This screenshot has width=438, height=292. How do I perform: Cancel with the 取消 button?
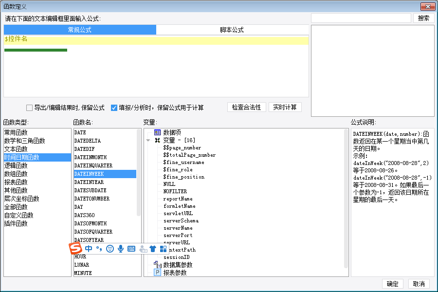[419, 284]
